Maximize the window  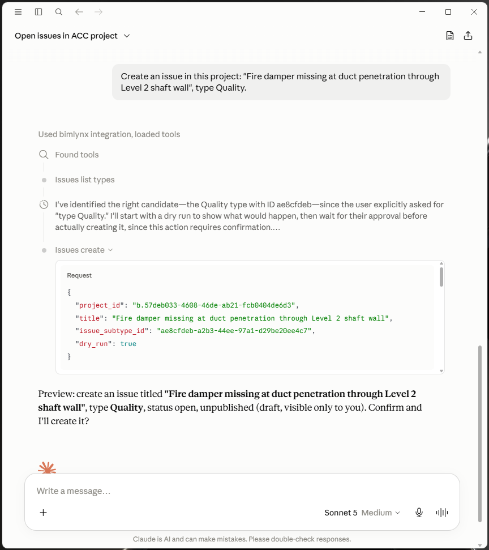(x=448, y=12)
